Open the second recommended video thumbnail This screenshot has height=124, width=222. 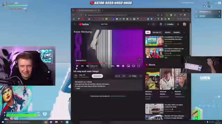click(x=154, y=53)
